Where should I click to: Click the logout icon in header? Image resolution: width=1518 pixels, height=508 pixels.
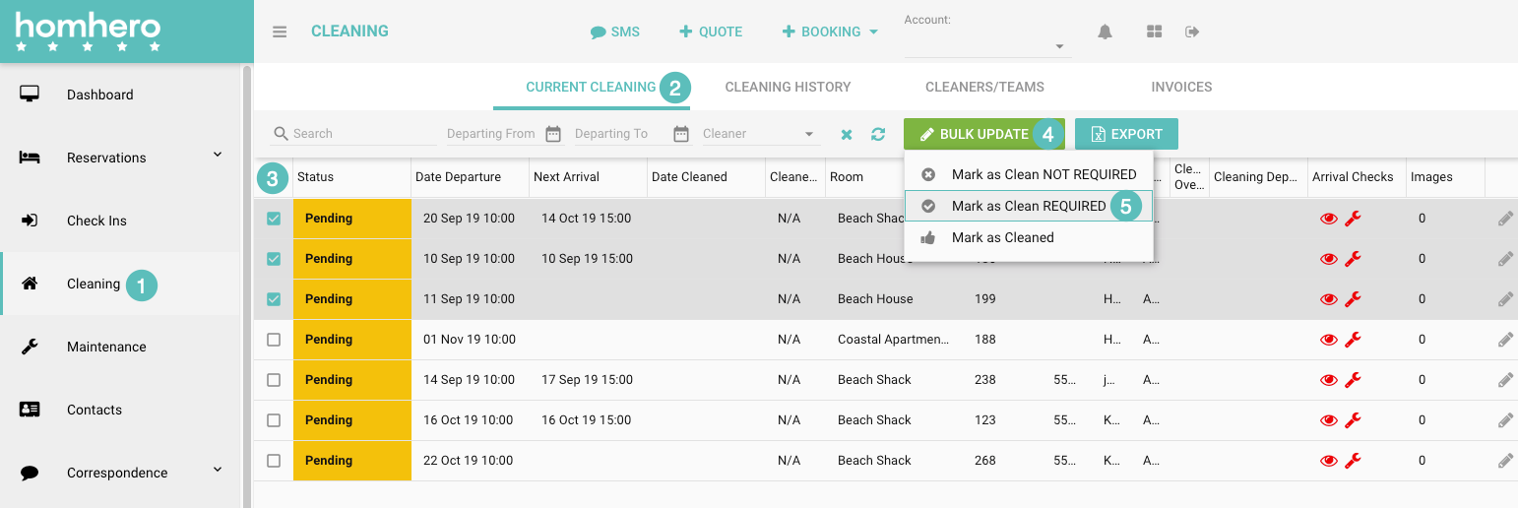coord(1192,32)
